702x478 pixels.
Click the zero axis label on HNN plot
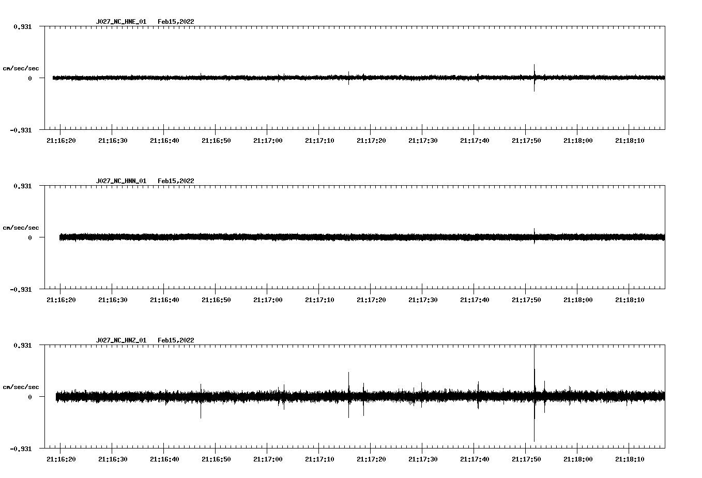[30, 238]
